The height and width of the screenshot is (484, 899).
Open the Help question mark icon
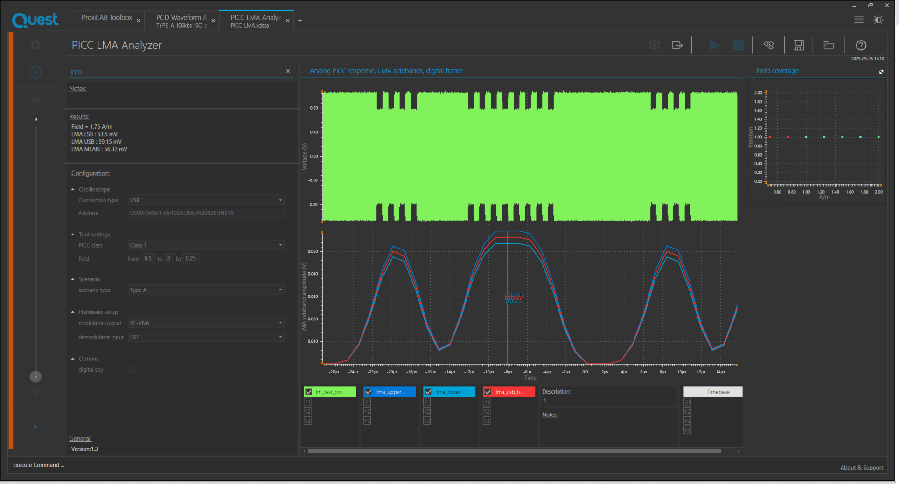(861, 45)
